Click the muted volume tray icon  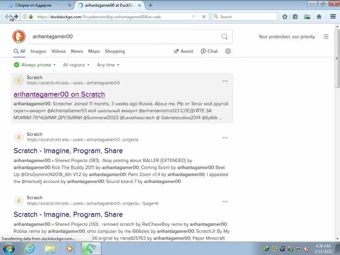pyautogui.click(x=306, y=249)
